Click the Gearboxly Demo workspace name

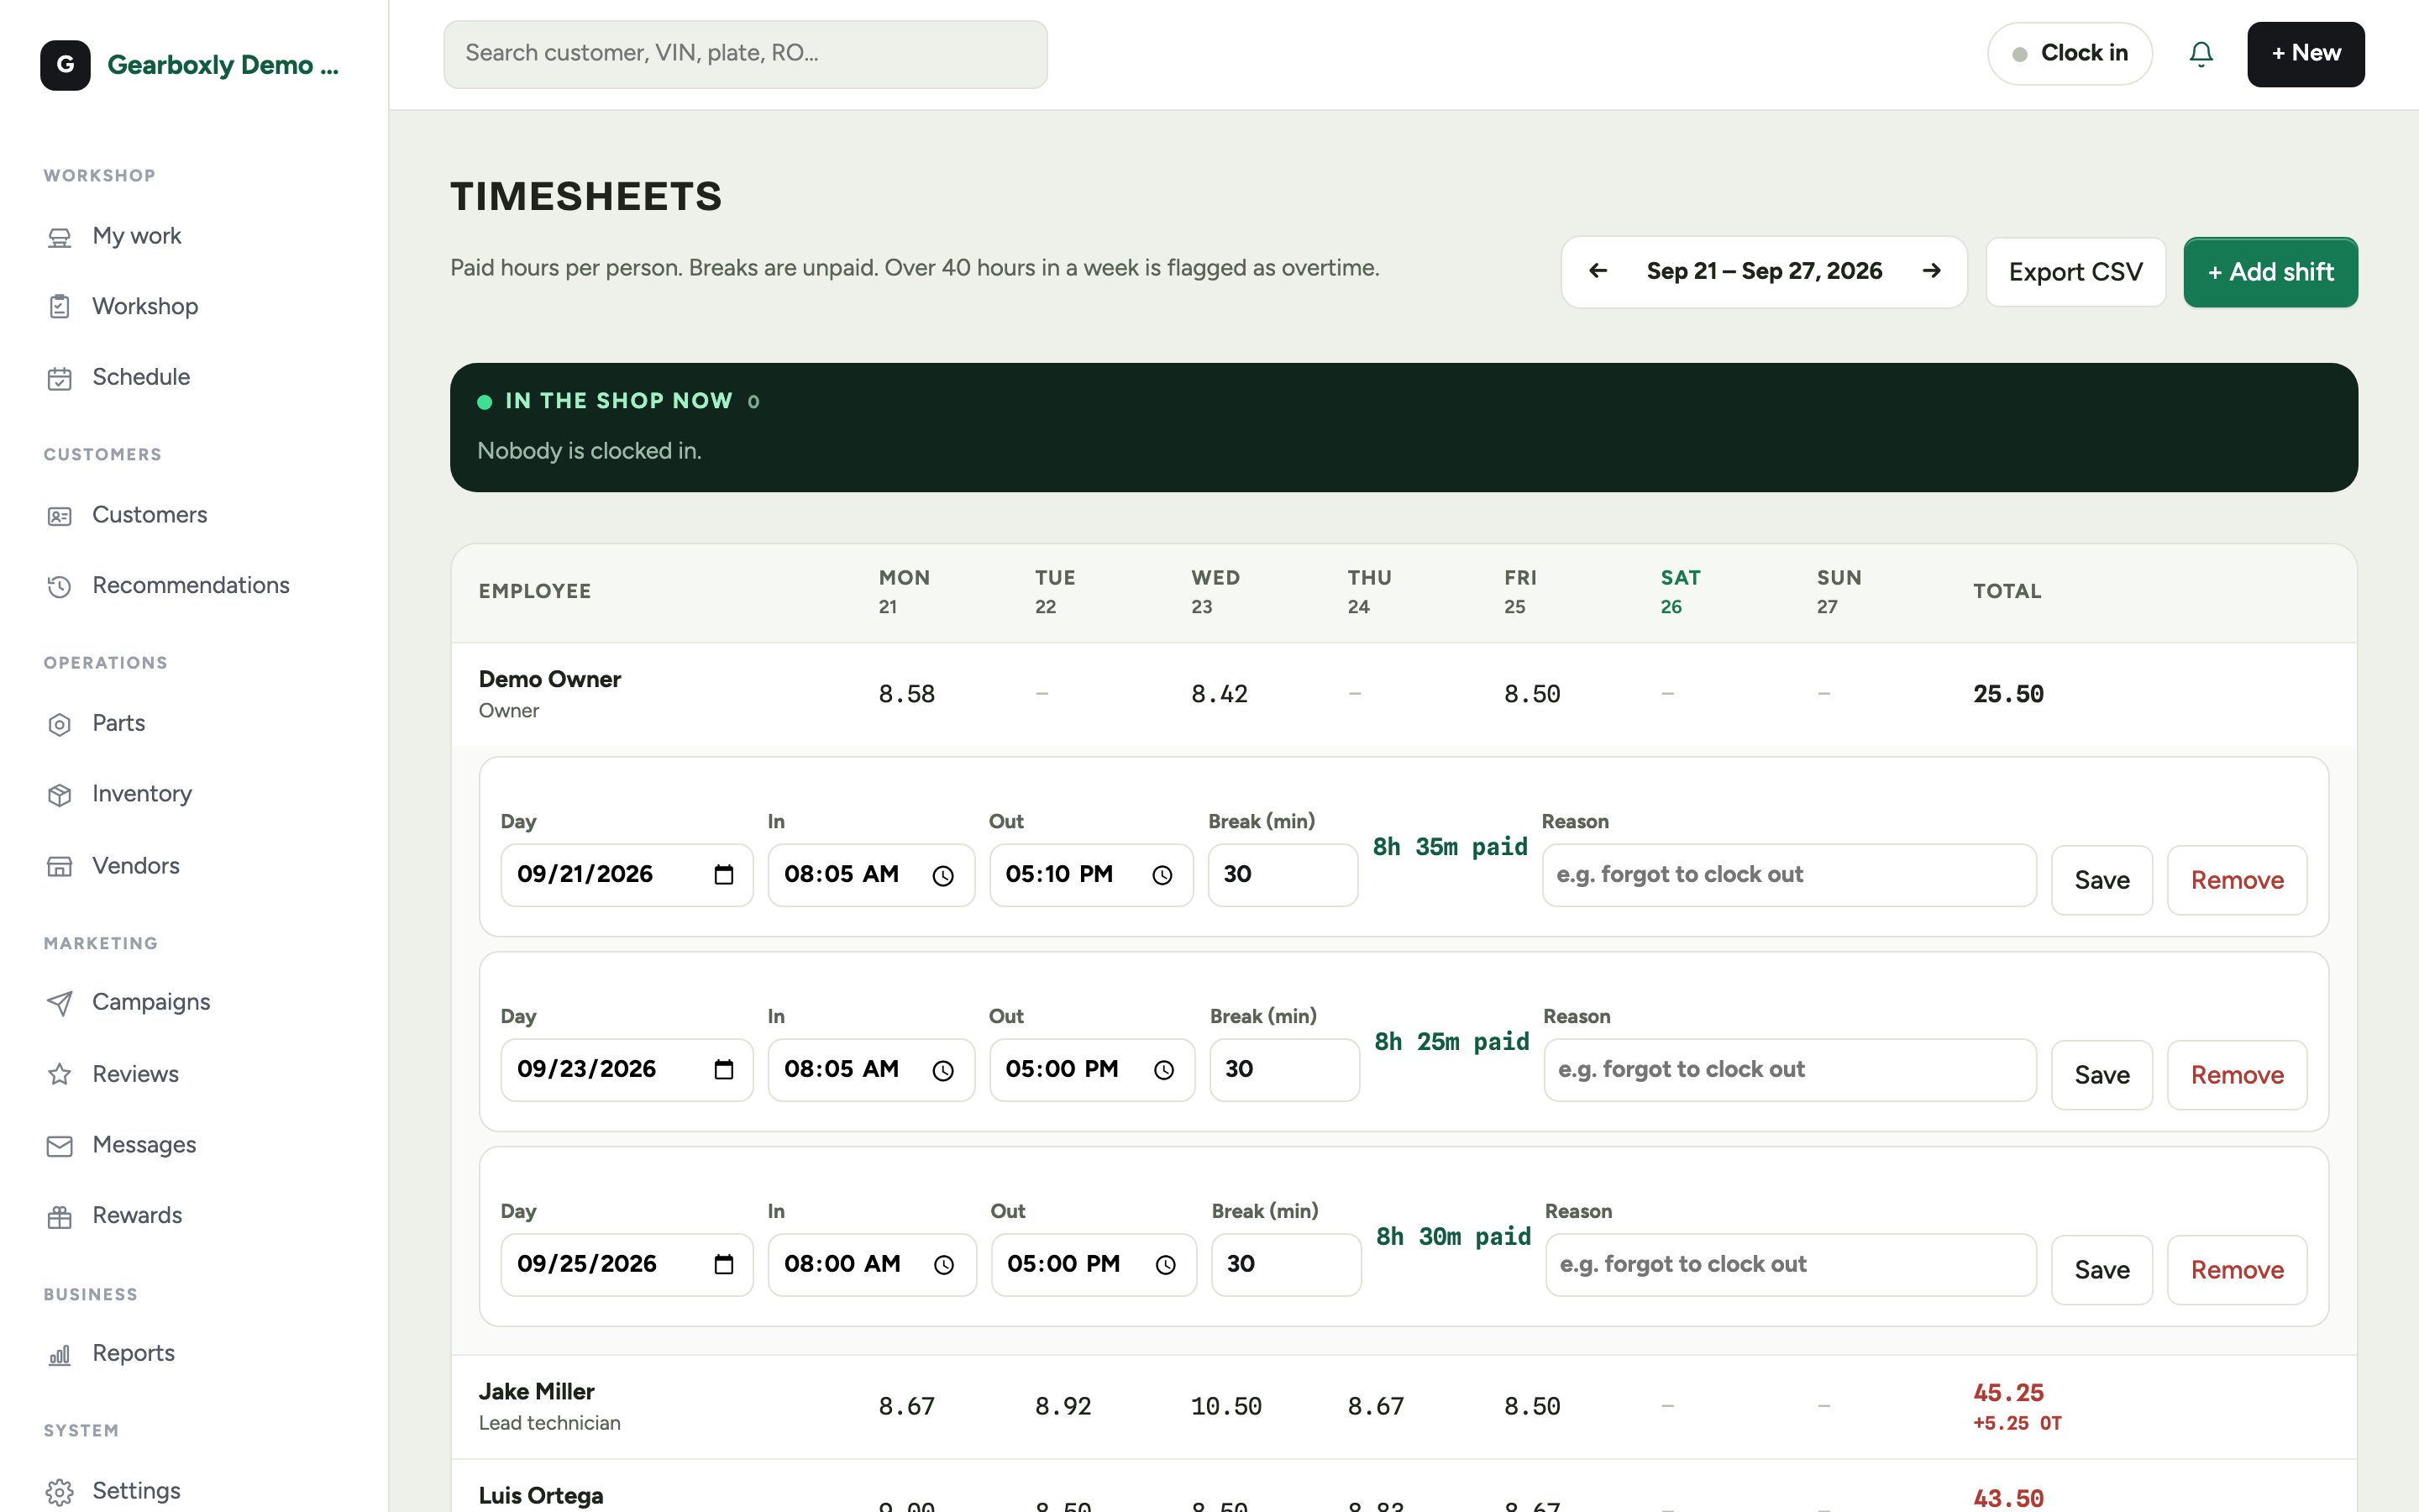click(223, 65)
